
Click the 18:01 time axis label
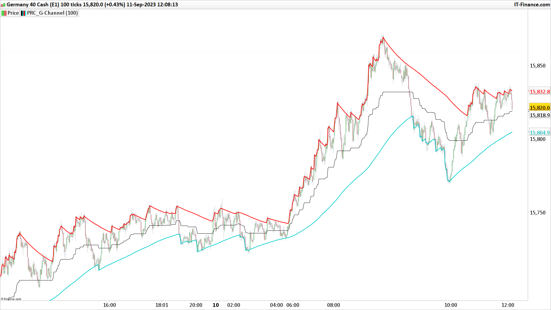point(162,305)
